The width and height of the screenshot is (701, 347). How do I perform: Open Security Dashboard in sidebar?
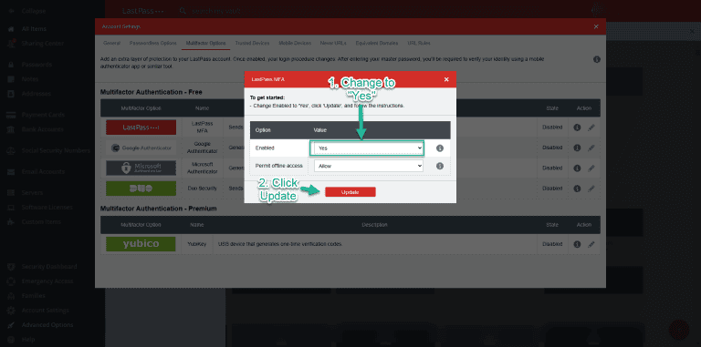(x=49, y=267)
